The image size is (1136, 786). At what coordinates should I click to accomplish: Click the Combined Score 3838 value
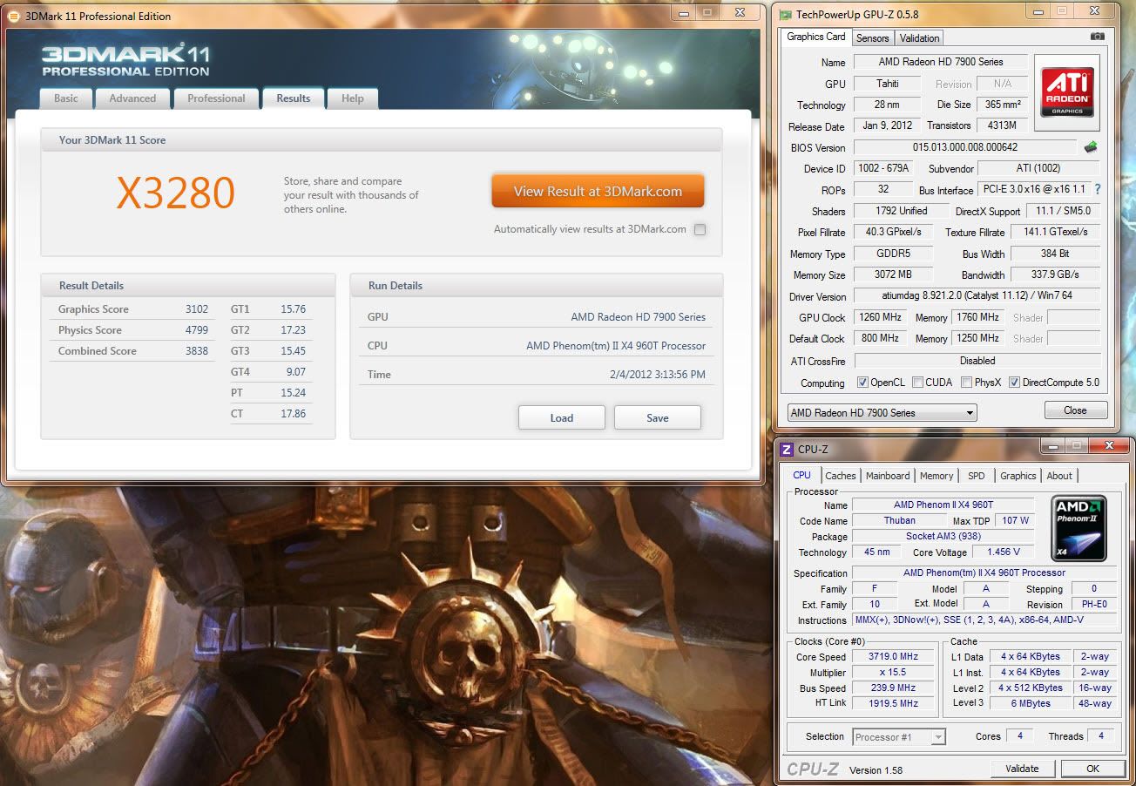(x=197, y=351)
